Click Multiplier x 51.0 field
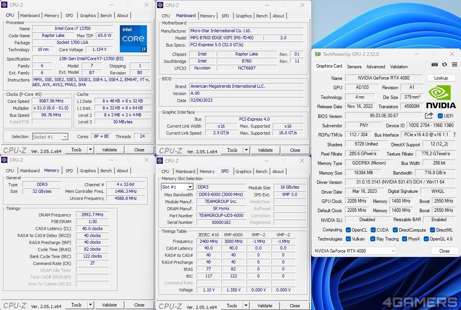 pos(52,108)
